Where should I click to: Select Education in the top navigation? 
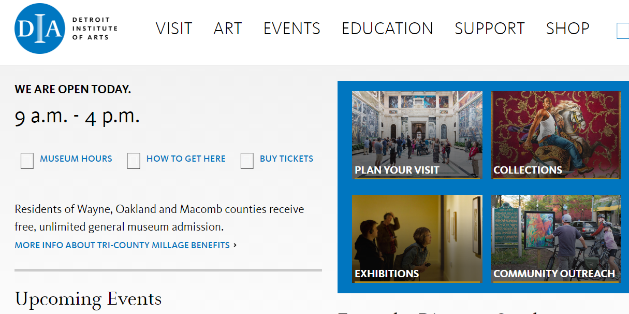click(x=387, y=28)
